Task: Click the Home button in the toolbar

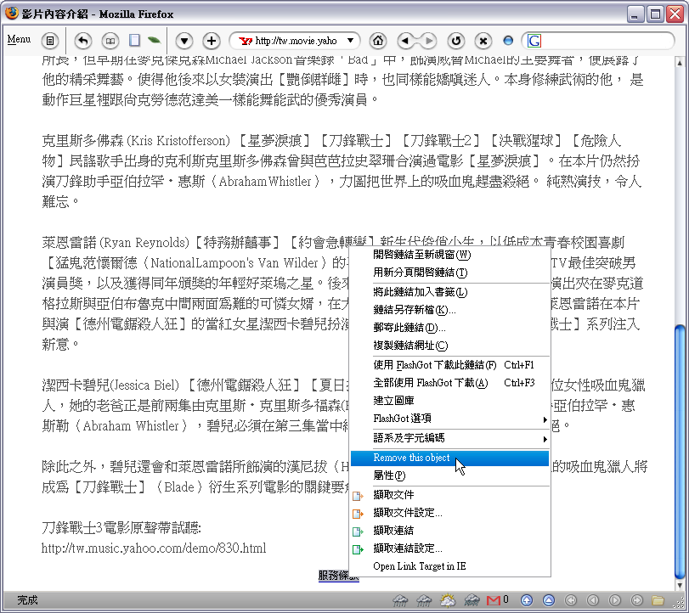Action: click(378, 41)
